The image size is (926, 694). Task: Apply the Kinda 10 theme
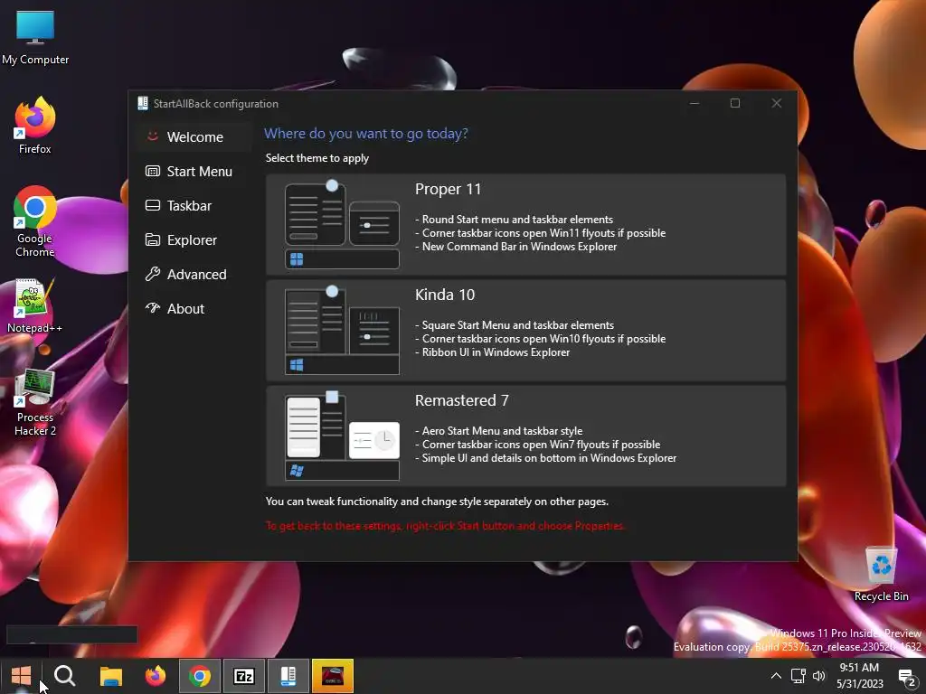pyautogui.click(x=525, y=330)
